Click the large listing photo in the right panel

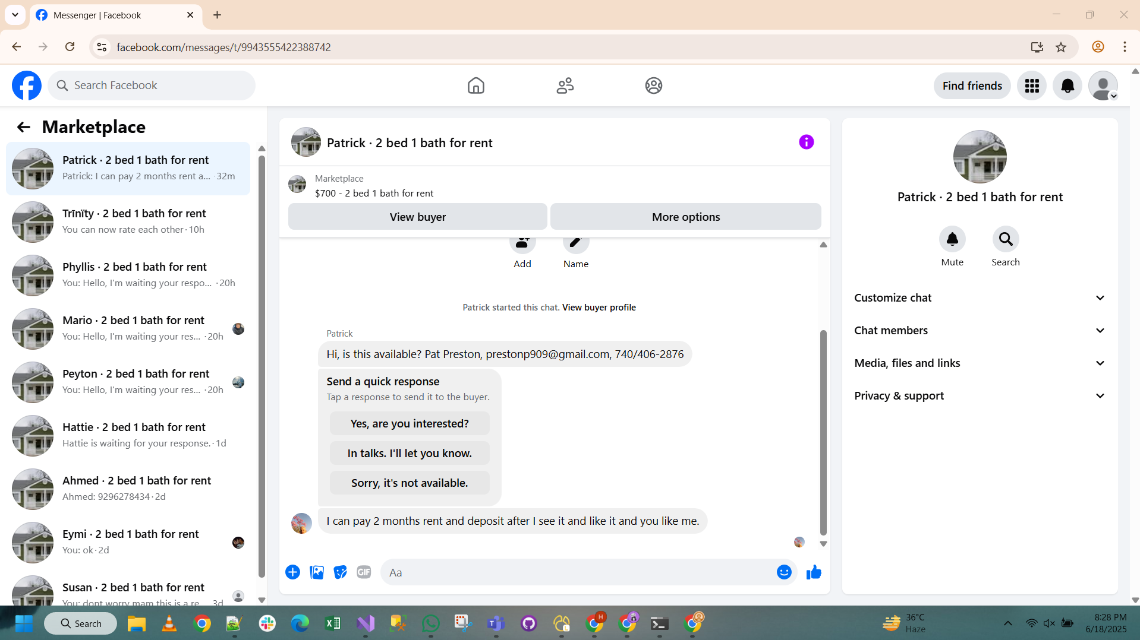(x=980, y=157)
